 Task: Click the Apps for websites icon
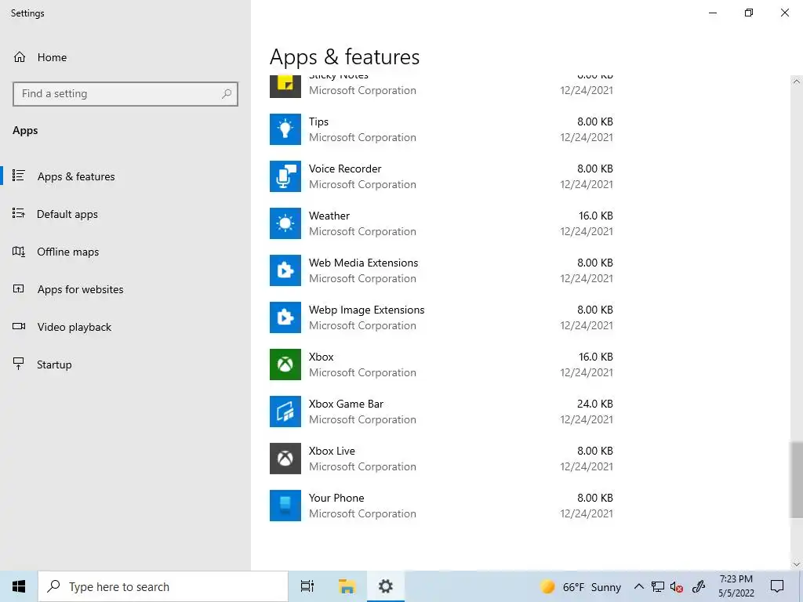click(19, 288)
